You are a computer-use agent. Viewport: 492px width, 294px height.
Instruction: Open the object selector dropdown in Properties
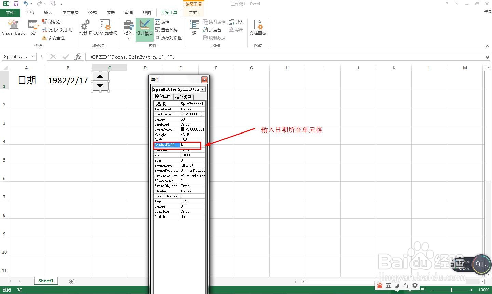[202, 89]
